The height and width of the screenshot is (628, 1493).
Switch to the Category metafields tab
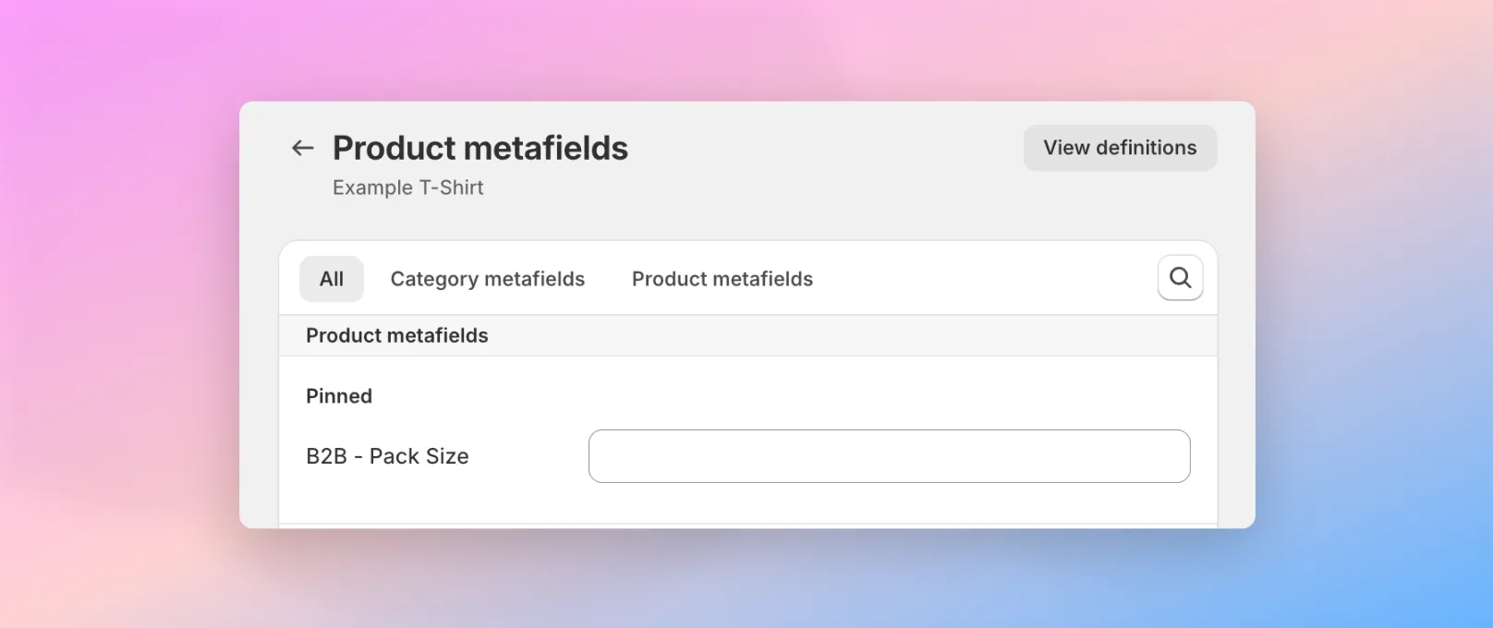488,279
